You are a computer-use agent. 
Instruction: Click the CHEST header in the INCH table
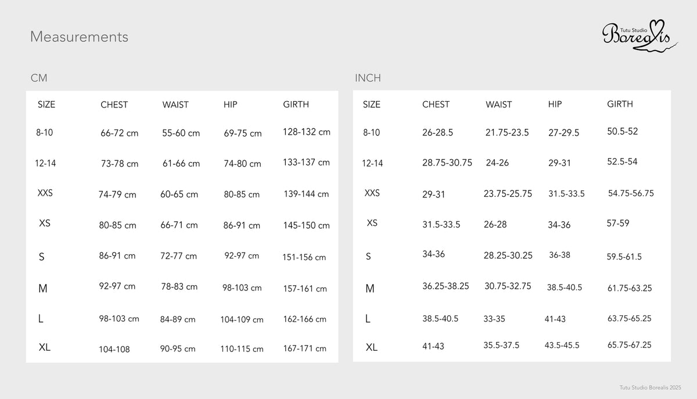(x=436, y=105)
